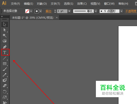137x104 pixels.
Task: Select the Rotate tool
Action: click(5, 92)
